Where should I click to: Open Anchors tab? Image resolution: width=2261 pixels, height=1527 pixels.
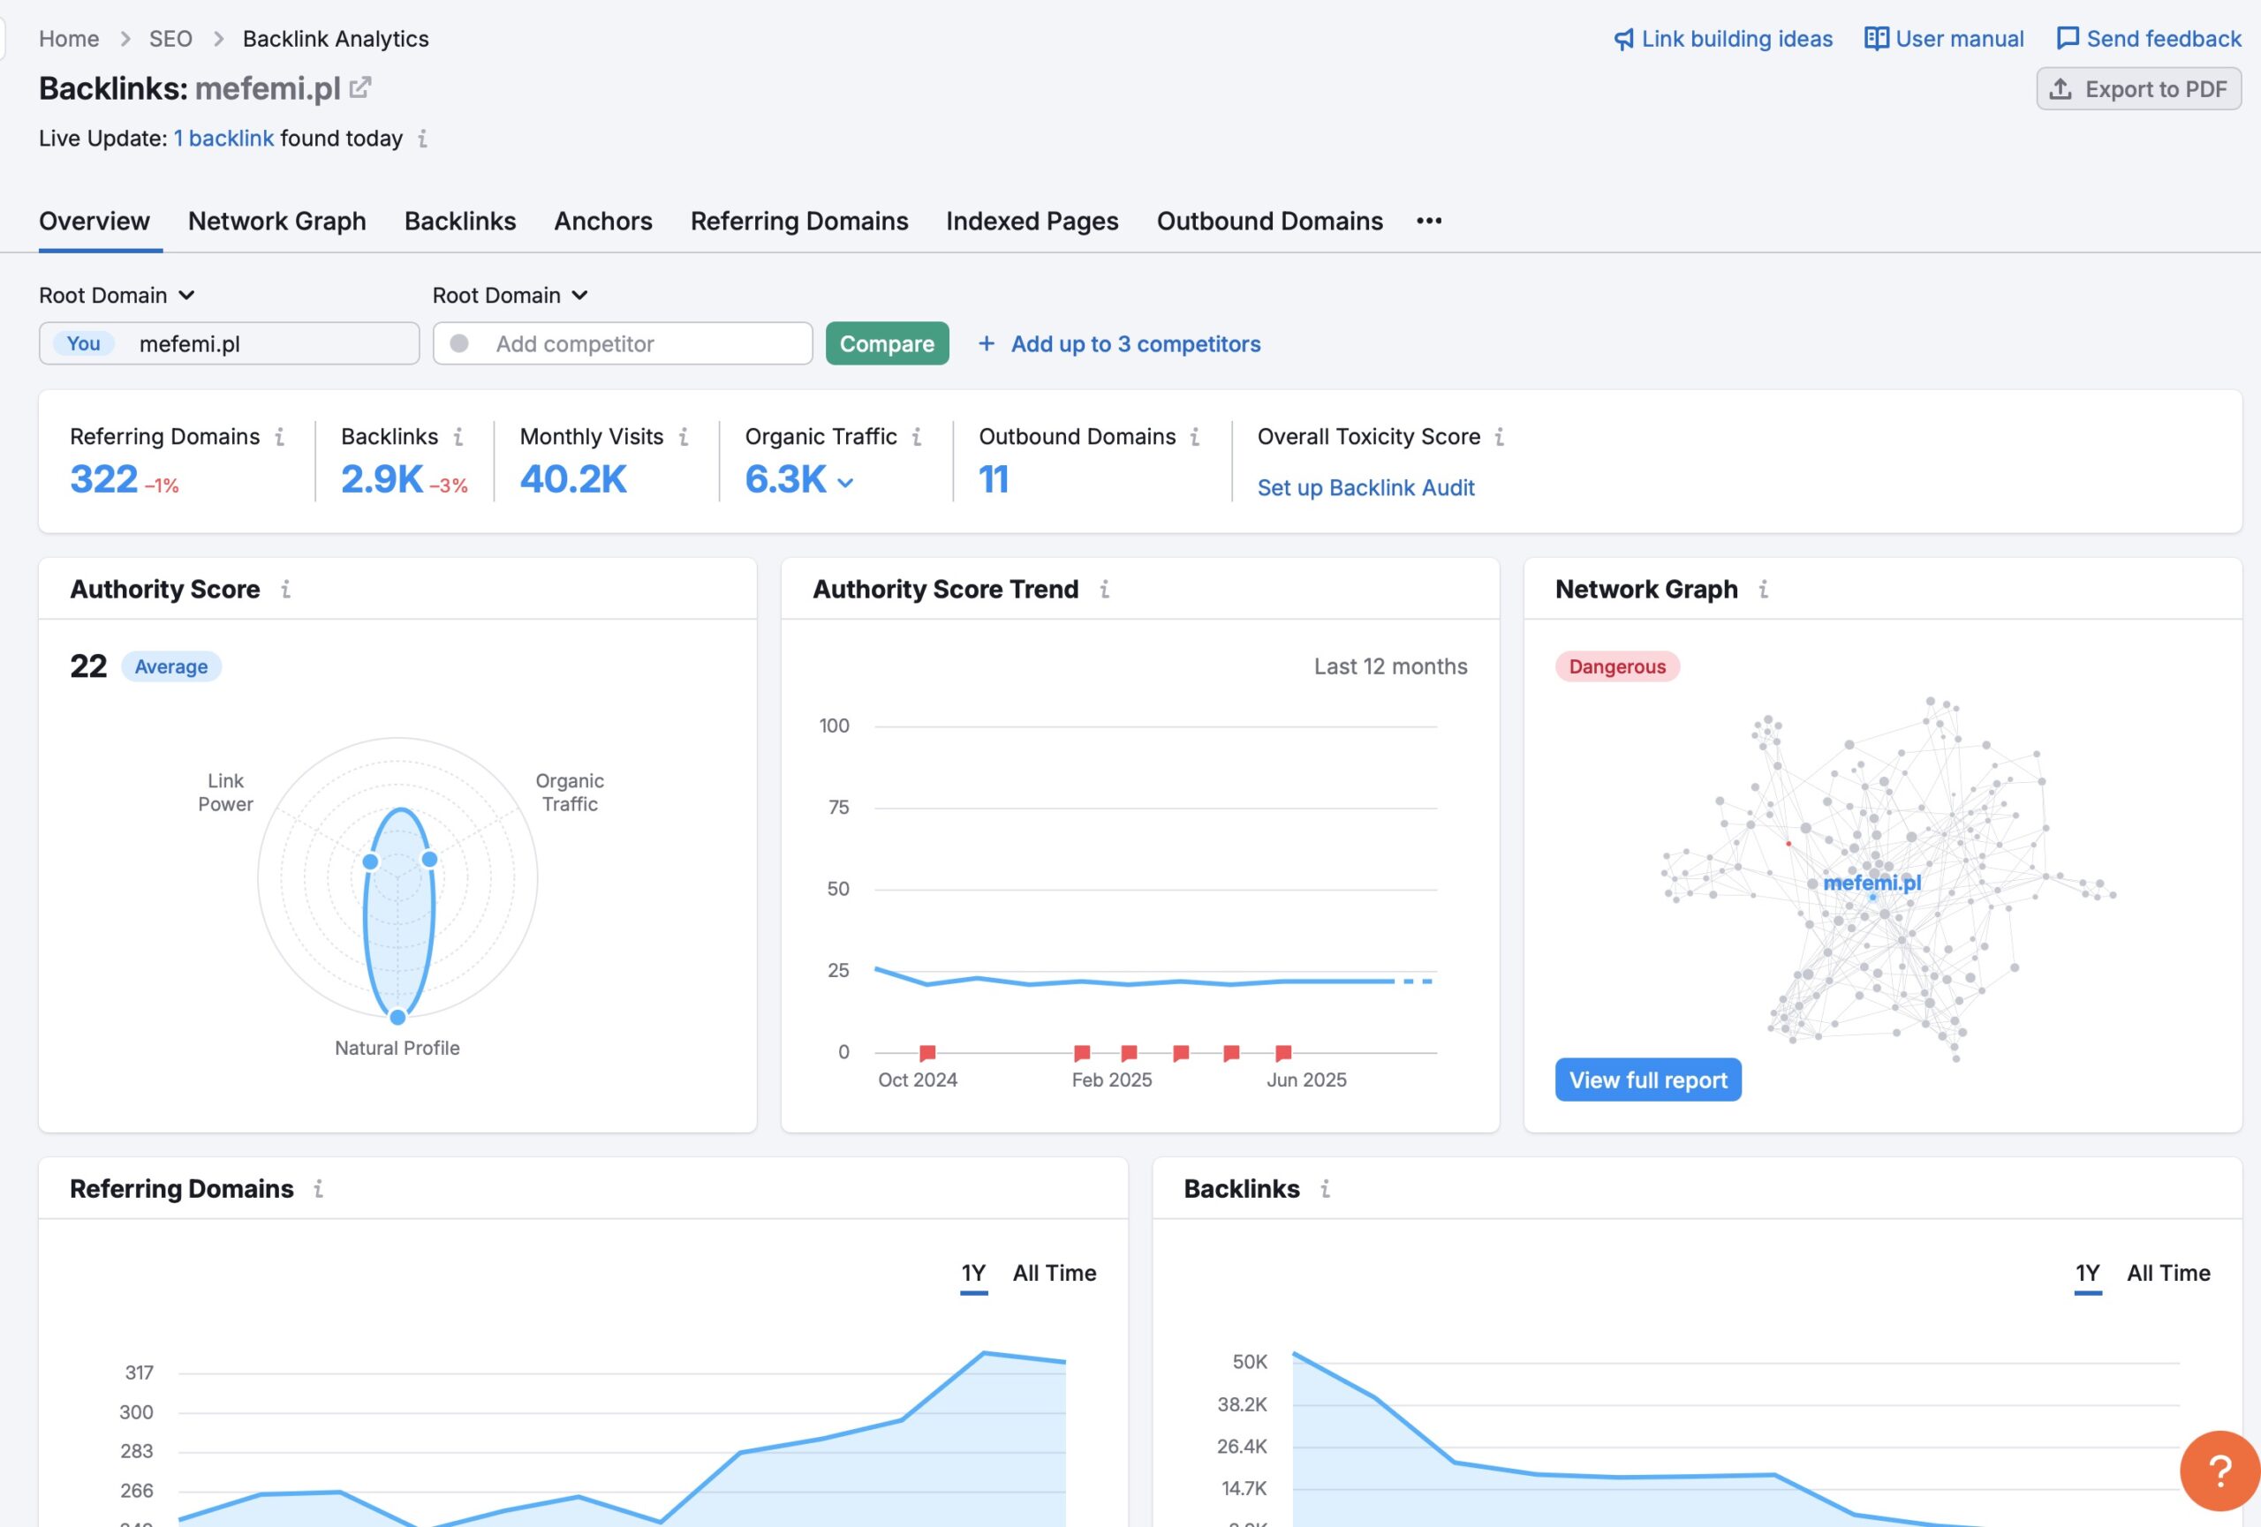pyautogui.click(x=603, y=221)
